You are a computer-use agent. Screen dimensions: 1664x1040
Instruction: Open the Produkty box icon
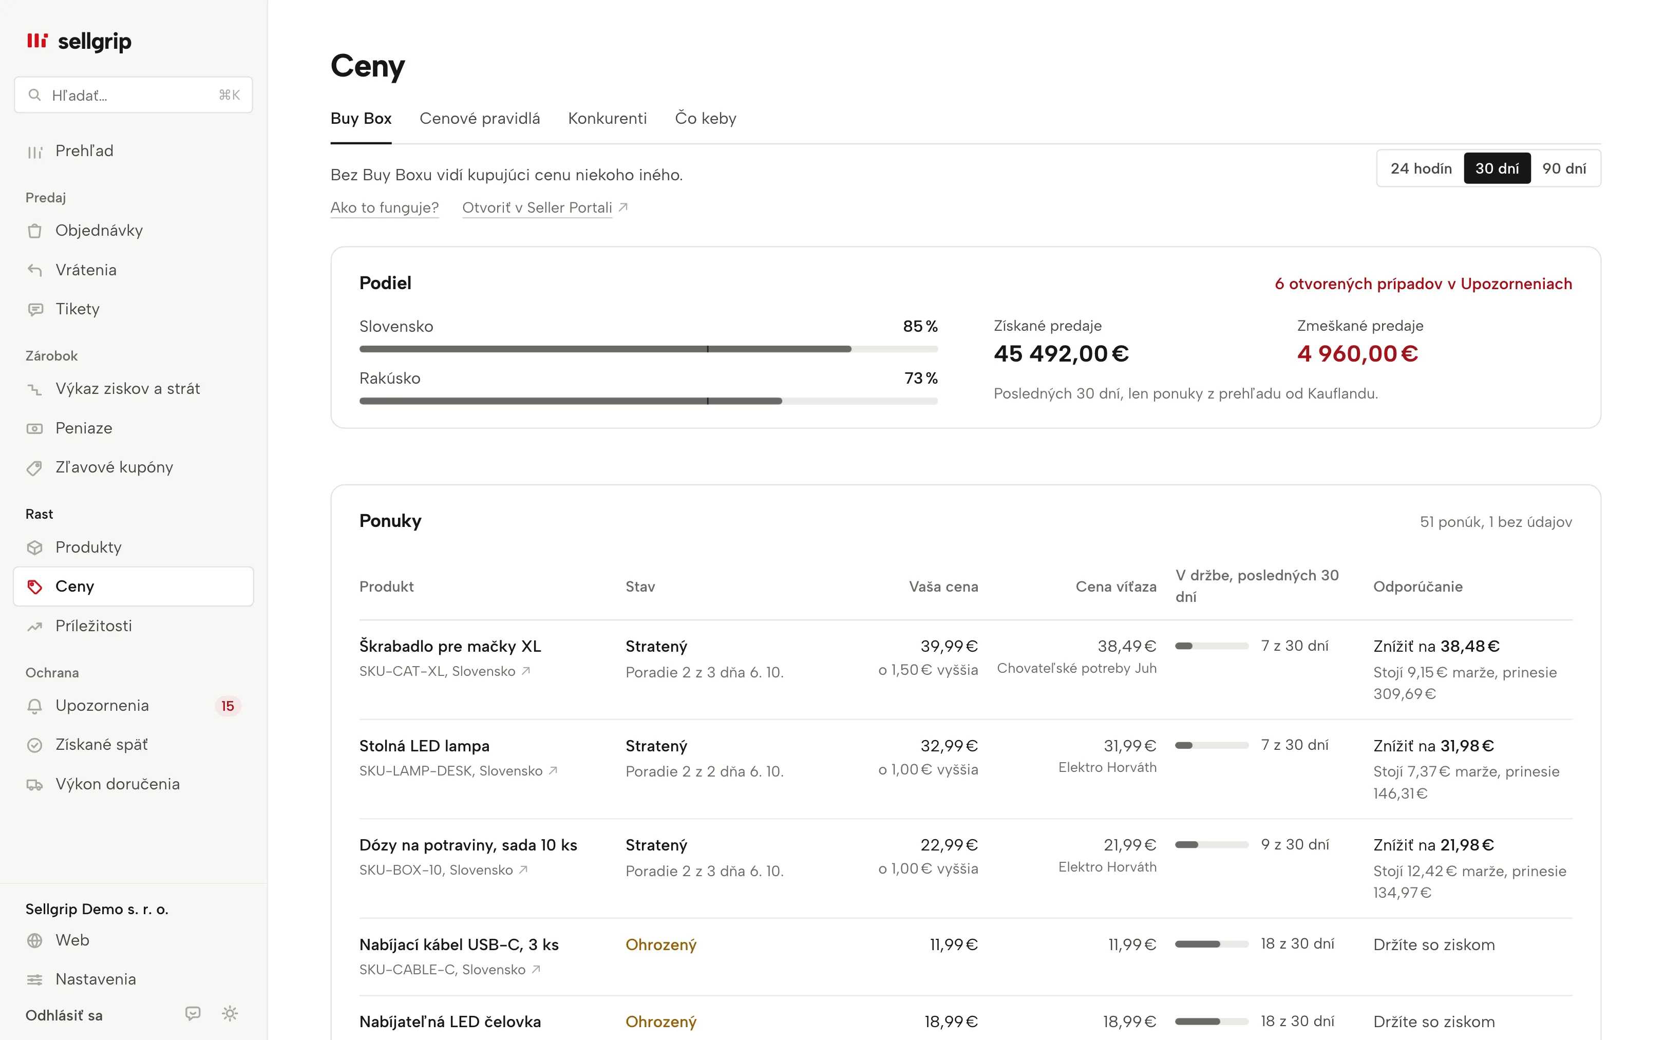(34, 547)
